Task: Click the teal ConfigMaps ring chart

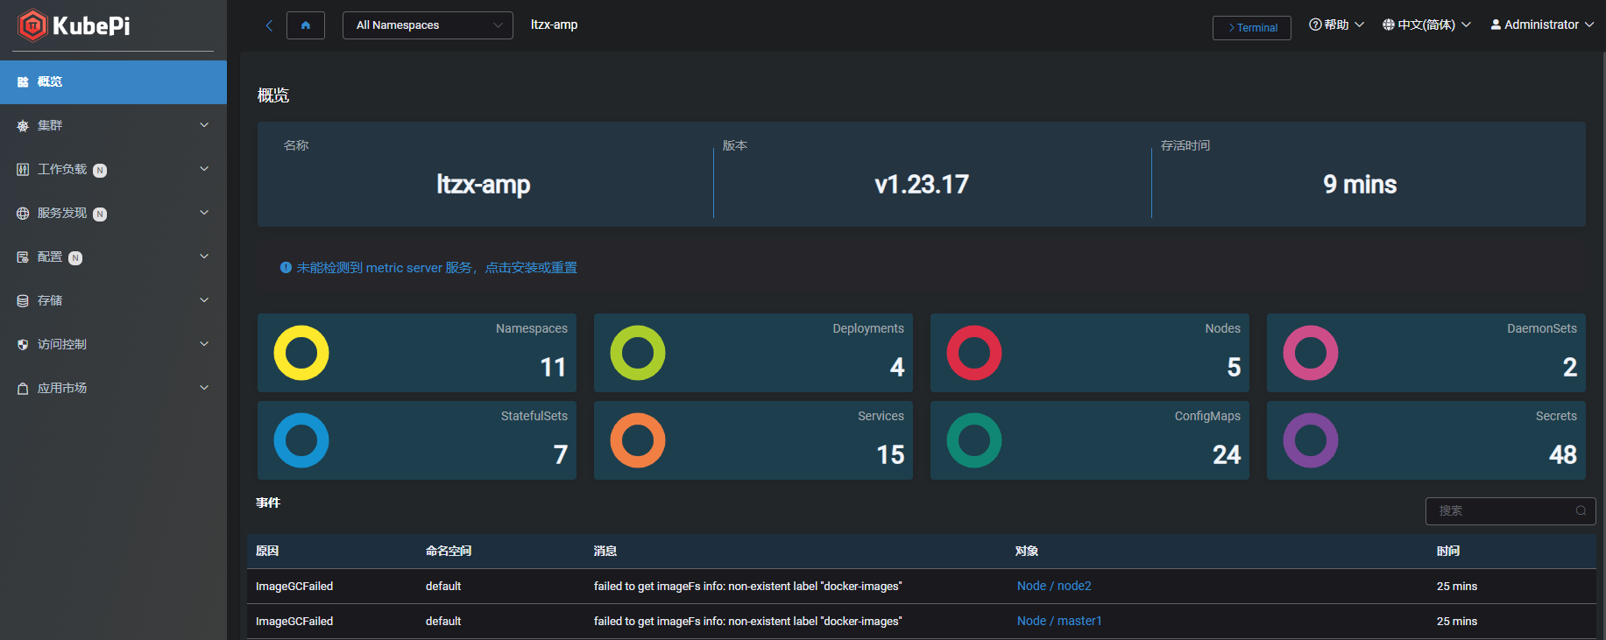Action: pos(974,440)
